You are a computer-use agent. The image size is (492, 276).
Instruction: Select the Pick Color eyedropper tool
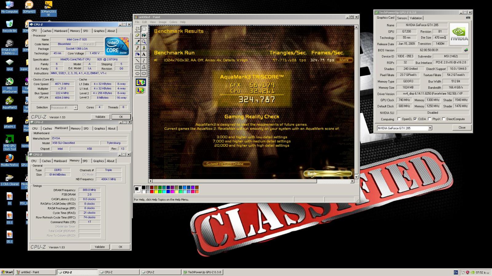pos(137,42)
